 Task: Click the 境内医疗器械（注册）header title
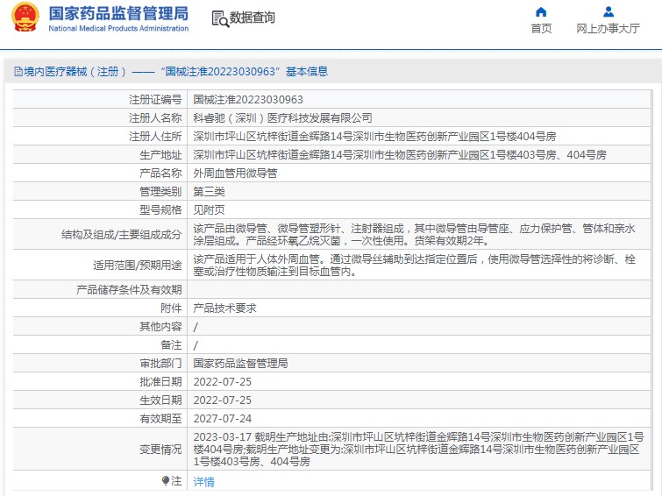coord(75,71)
